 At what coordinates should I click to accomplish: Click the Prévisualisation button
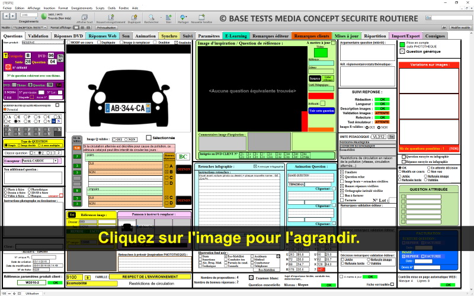[x=107, y=27]
